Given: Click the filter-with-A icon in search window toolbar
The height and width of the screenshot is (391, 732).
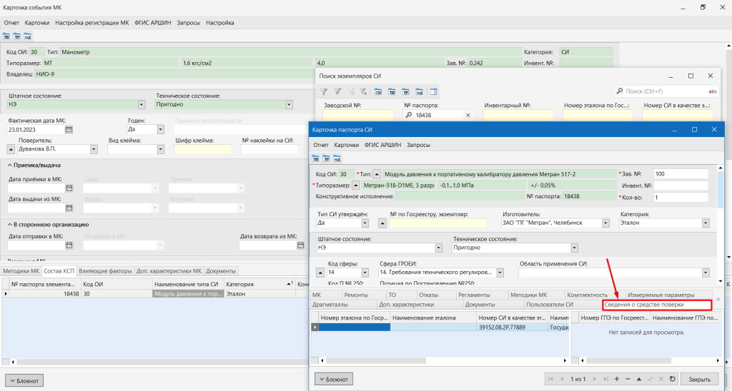Looking at the screenshot, I should 363,92.
